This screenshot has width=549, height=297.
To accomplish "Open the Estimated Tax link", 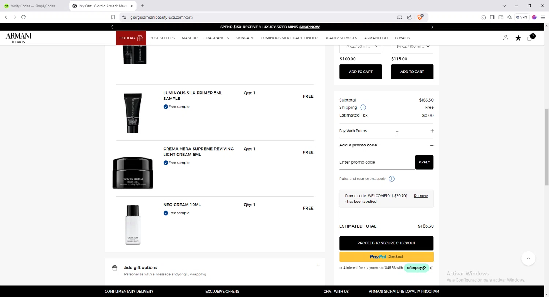I will (353, 115).
